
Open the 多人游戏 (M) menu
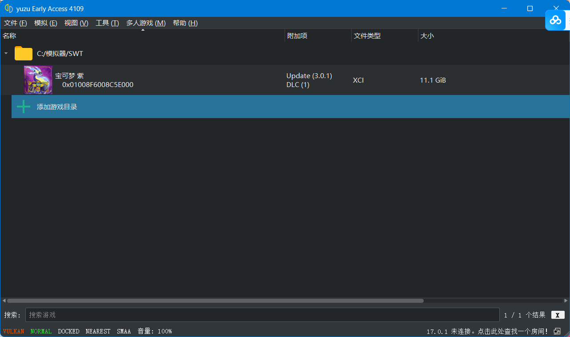tap(146, 23)
